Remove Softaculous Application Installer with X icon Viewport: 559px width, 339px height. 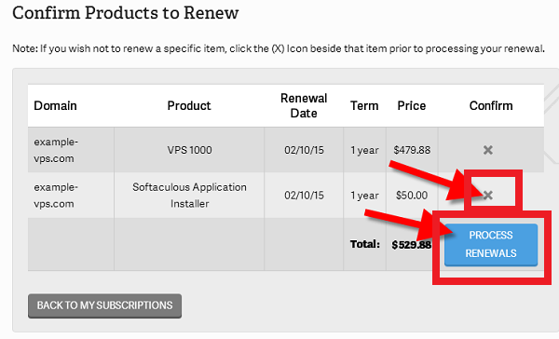pos(487,195)
